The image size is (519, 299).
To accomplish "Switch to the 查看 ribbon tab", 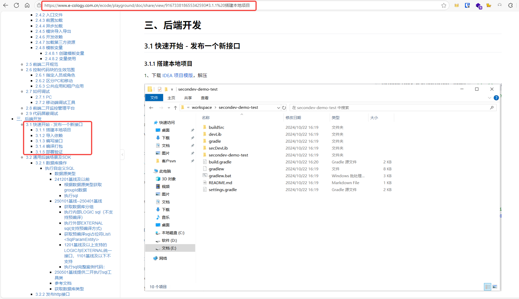I will point(205,98).
